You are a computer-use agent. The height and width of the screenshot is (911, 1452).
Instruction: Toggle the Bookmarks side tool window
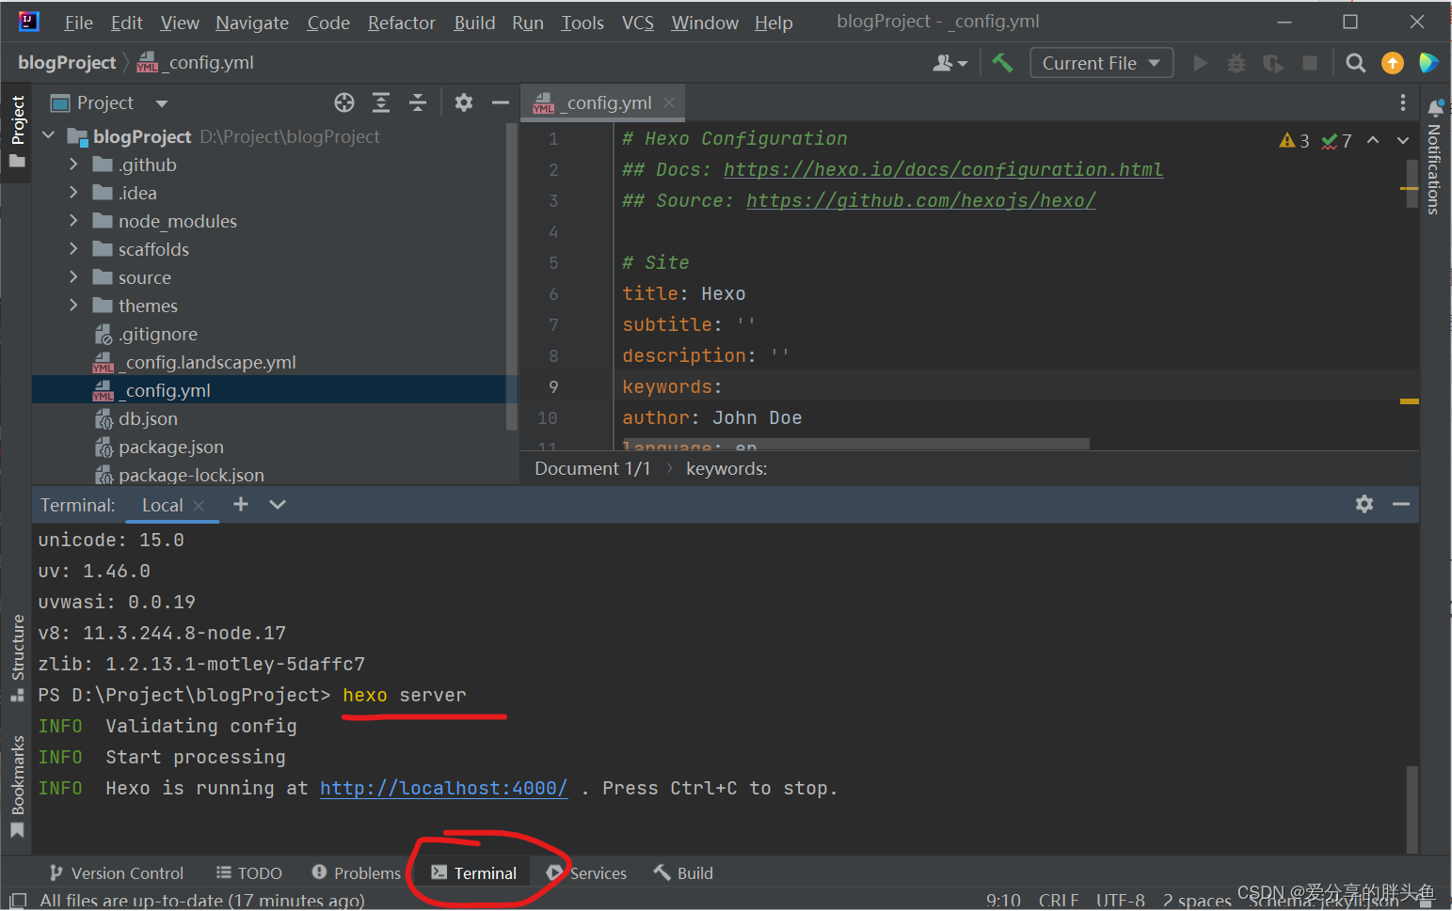[17, 787]
